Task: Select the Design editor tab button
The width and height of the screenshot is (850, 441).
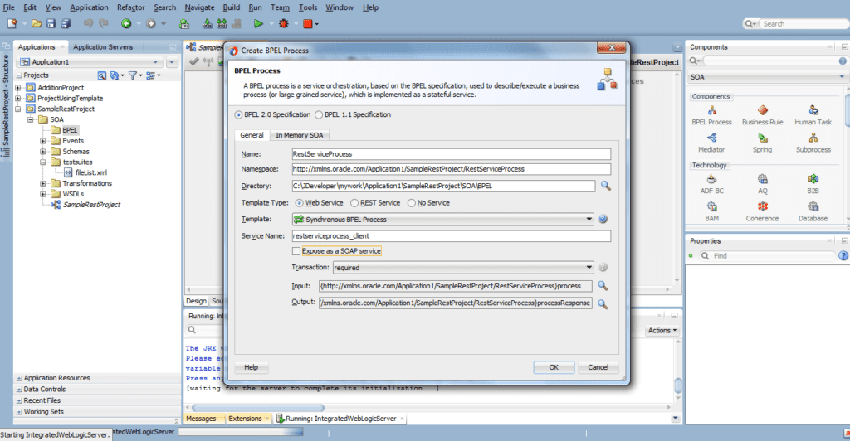Action: coord(196,301)
